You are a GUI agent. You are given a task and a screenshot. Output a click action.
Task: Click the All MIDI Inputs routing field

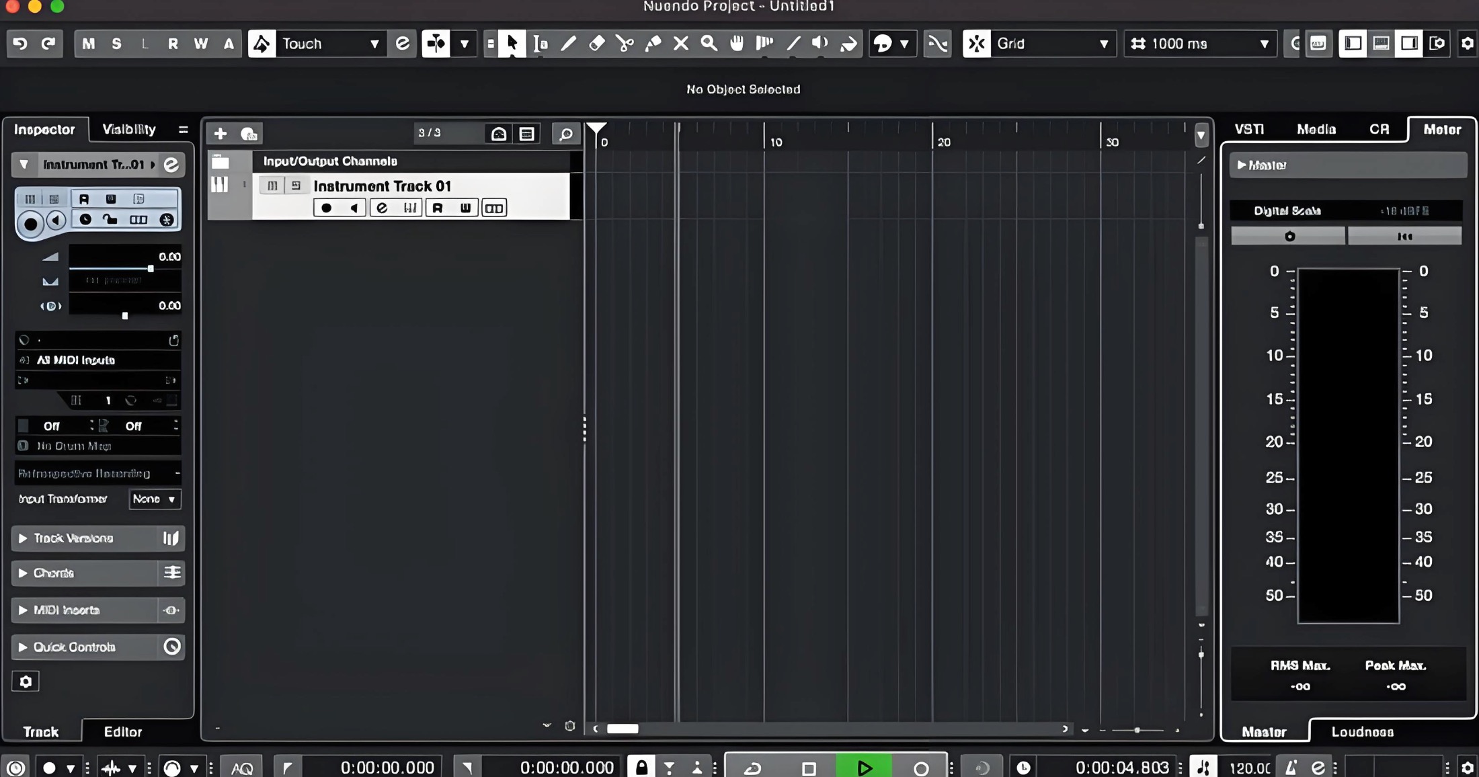pyautogui.click(x=98, y=360)
